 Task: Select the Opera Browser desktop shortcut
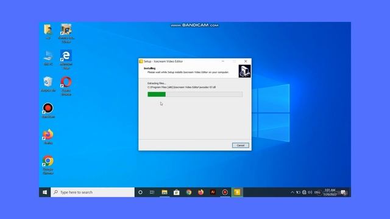(66, 86)
